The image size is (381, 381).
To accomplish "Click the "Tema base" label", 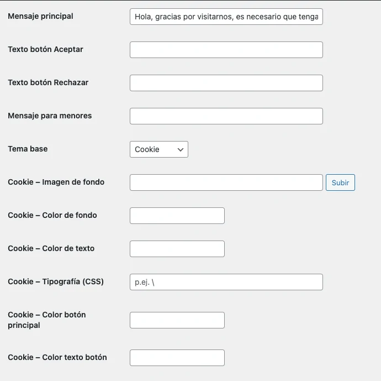I will (28, 149).
